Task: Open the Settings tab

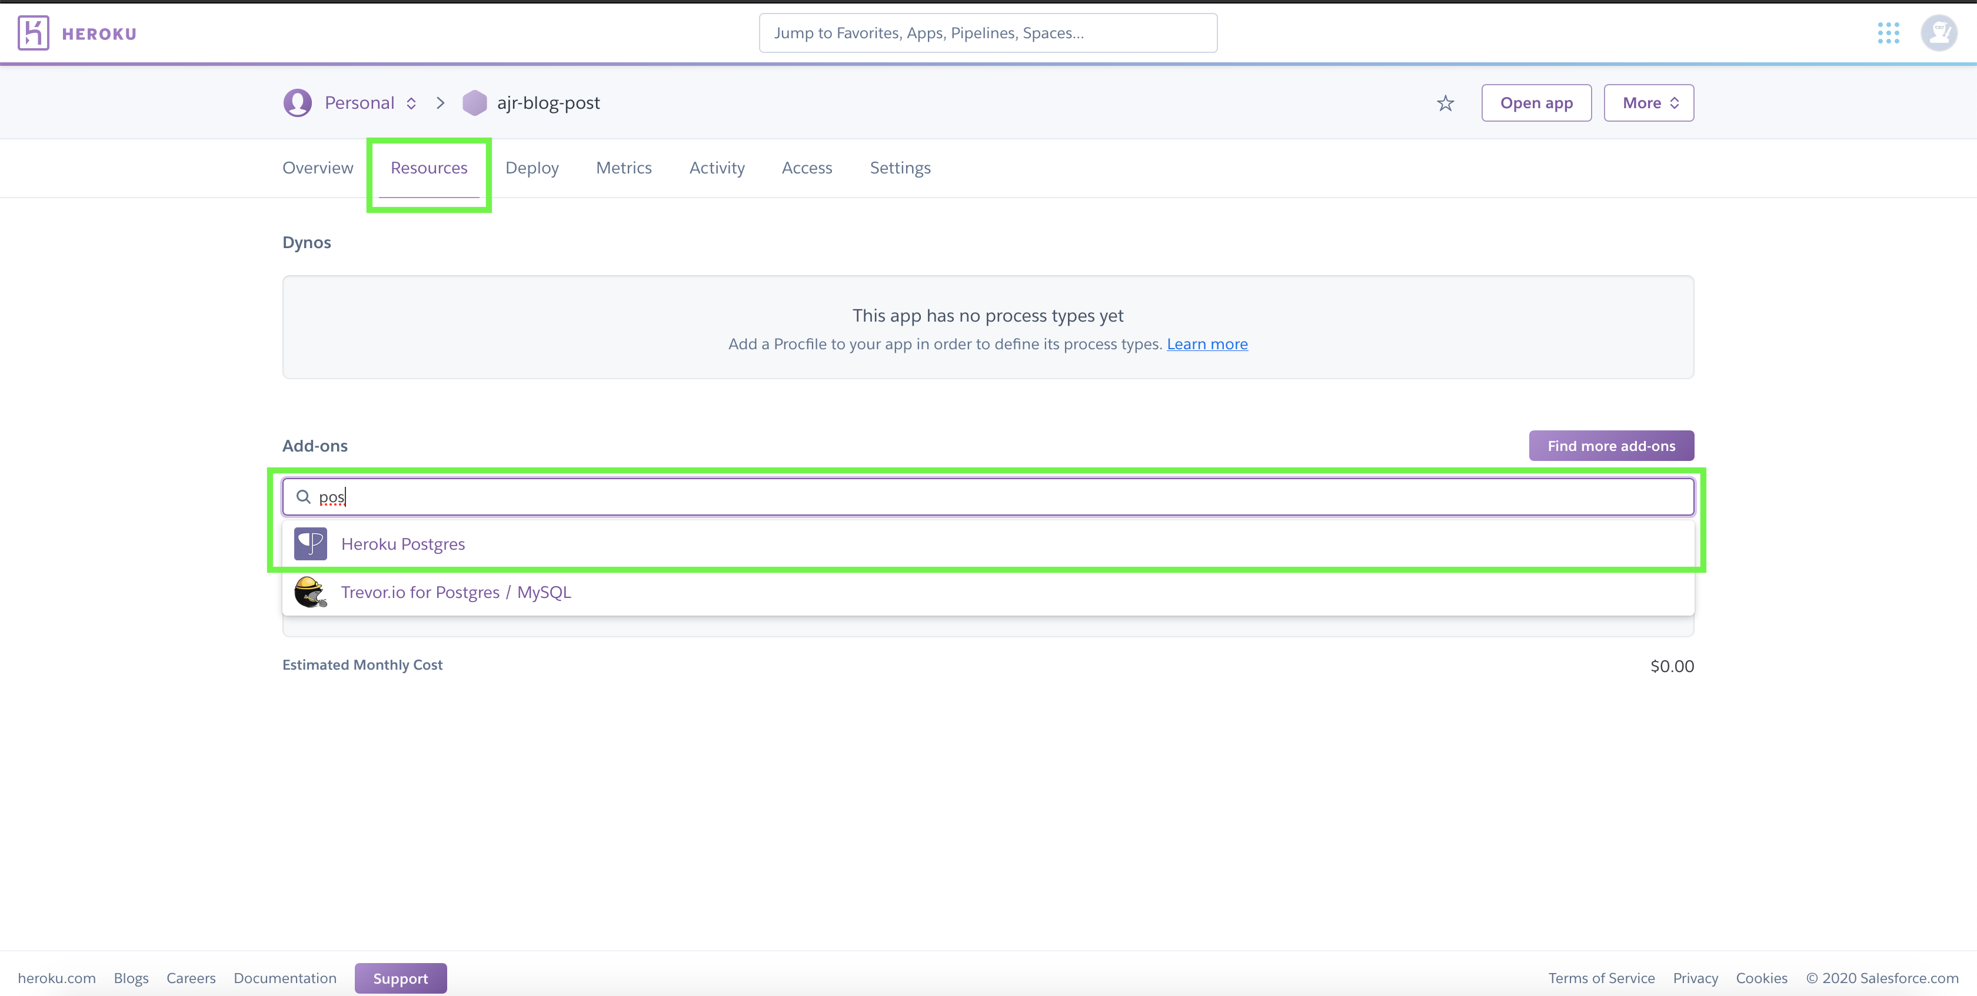Action: [900, 167]
